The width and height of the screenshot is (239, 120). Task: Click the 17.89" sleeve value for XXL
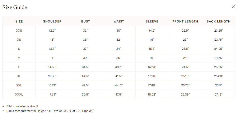point(152,85)
